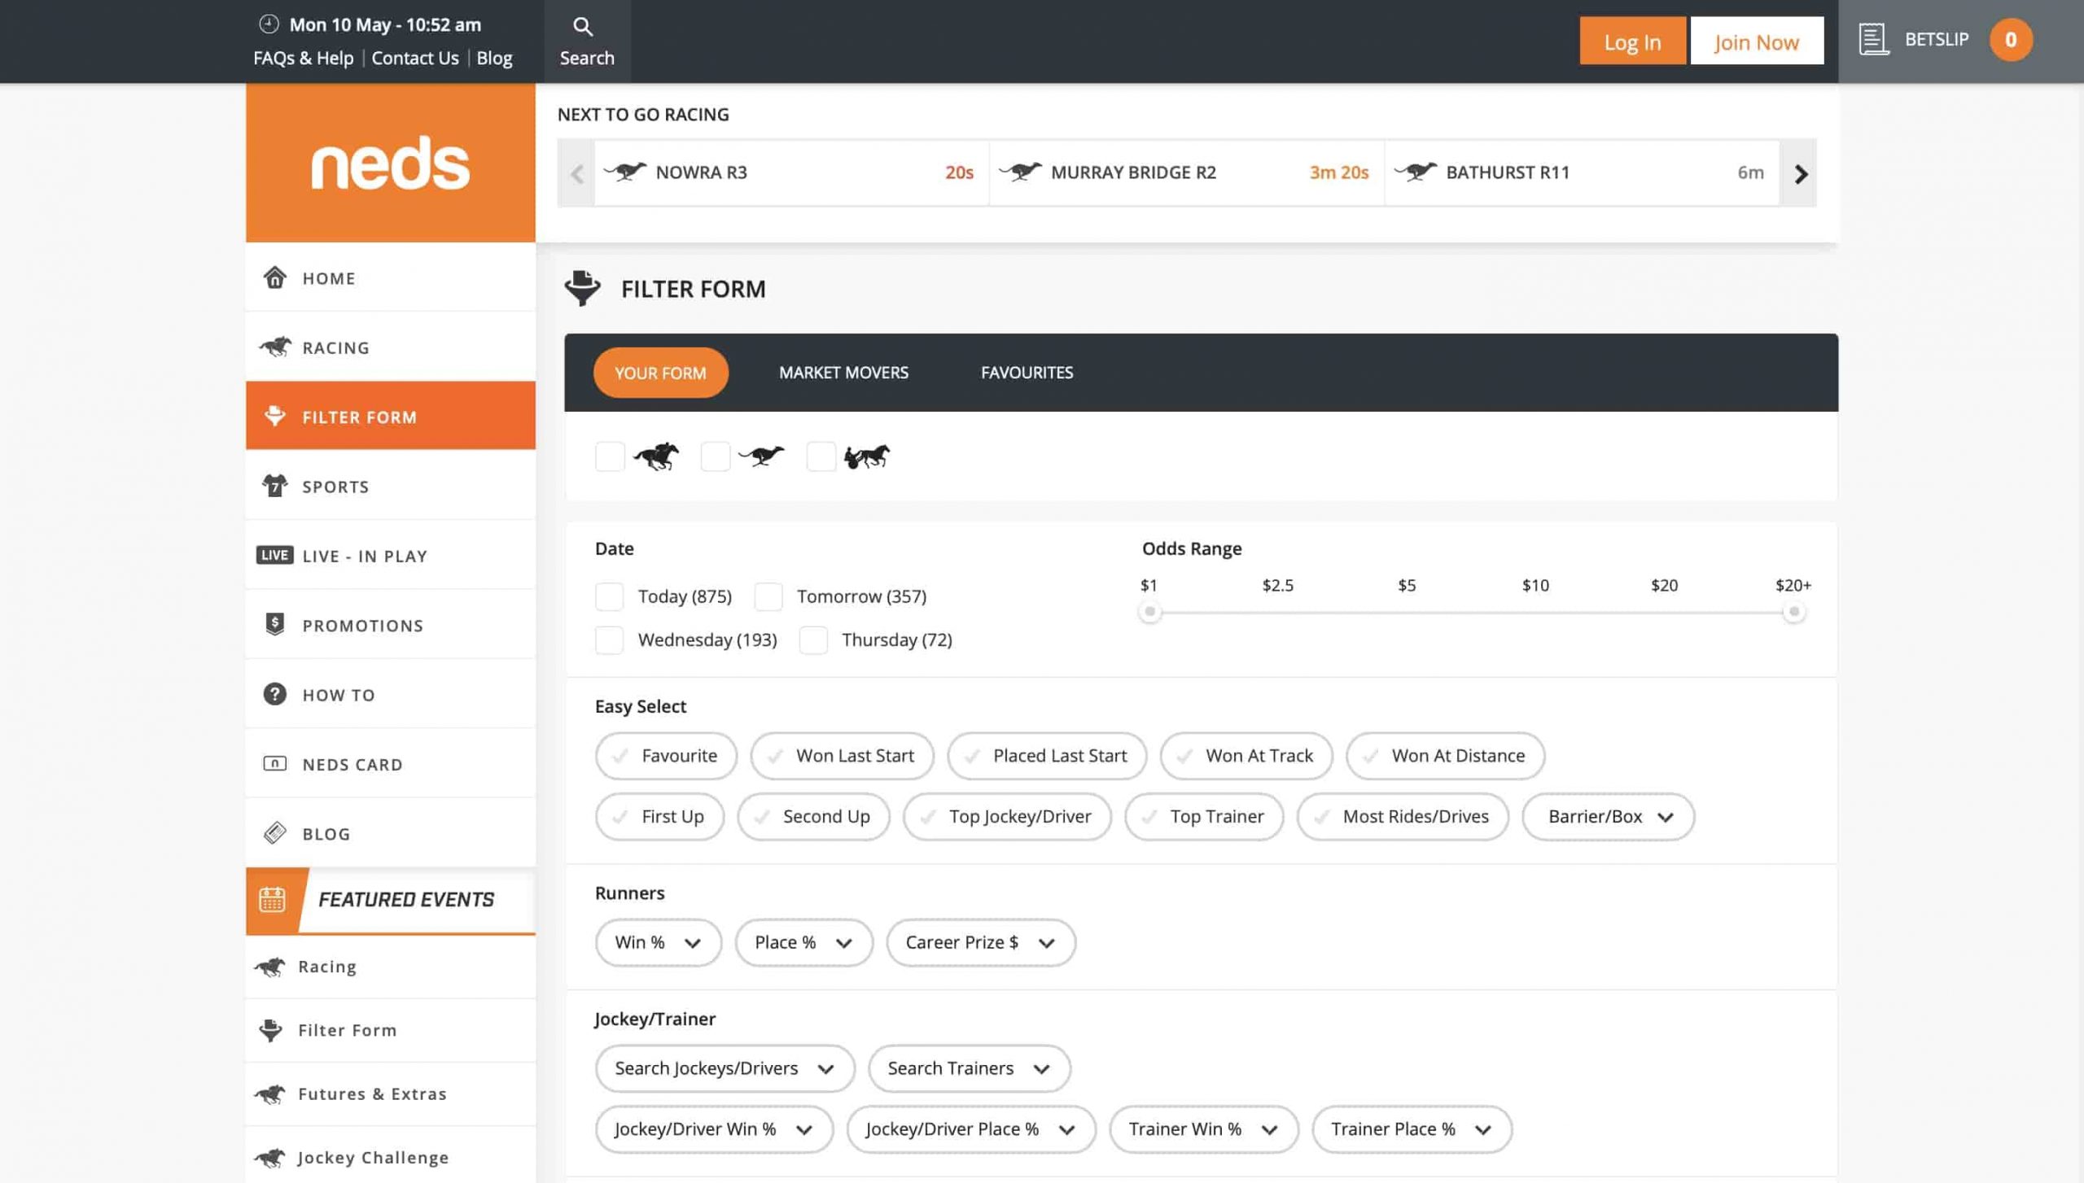The height and width of the screenshot is (1183, 2084).
Task: Click the betslip count badge showing 0
Action: [x=2010, y=39]
